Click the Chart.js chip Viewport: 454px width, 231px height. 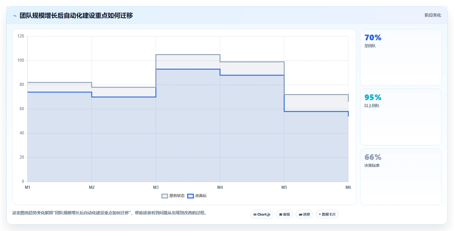[x=262, y=214]
